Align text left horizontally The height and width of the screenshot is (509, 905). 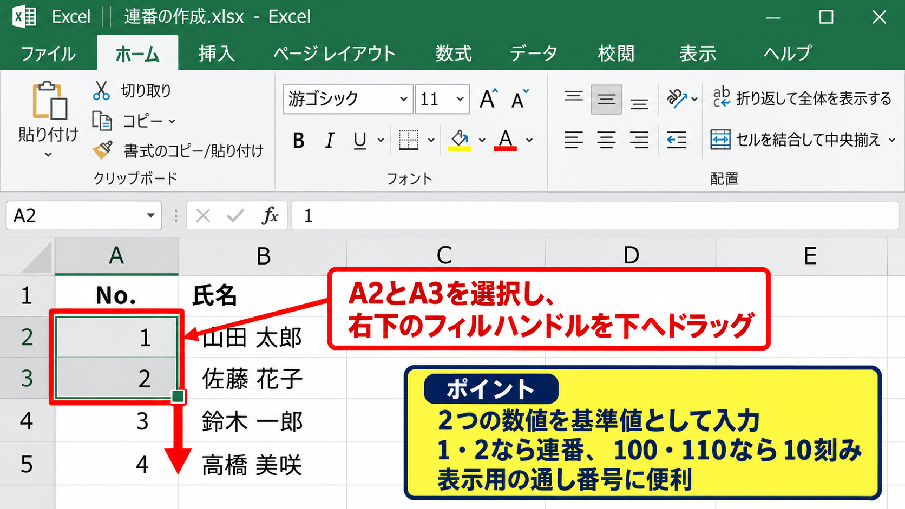tap(574, 140)
